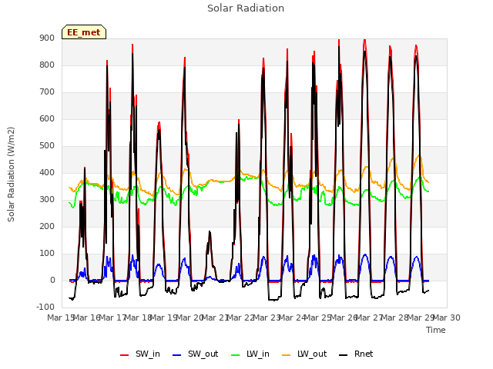Click the 400 y-axis tick label
493x369 pixels.
47,172
